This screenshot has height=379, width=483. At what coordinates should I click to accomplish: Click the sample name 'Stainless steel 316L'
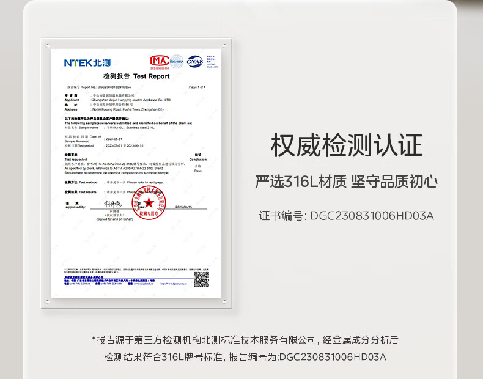(140, 128)
